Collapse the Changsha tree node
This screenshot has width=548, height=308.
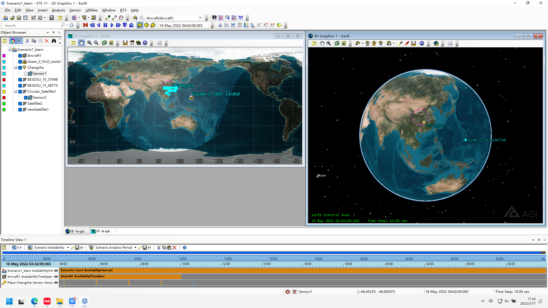pyautogui.click(x=15, y=68)
